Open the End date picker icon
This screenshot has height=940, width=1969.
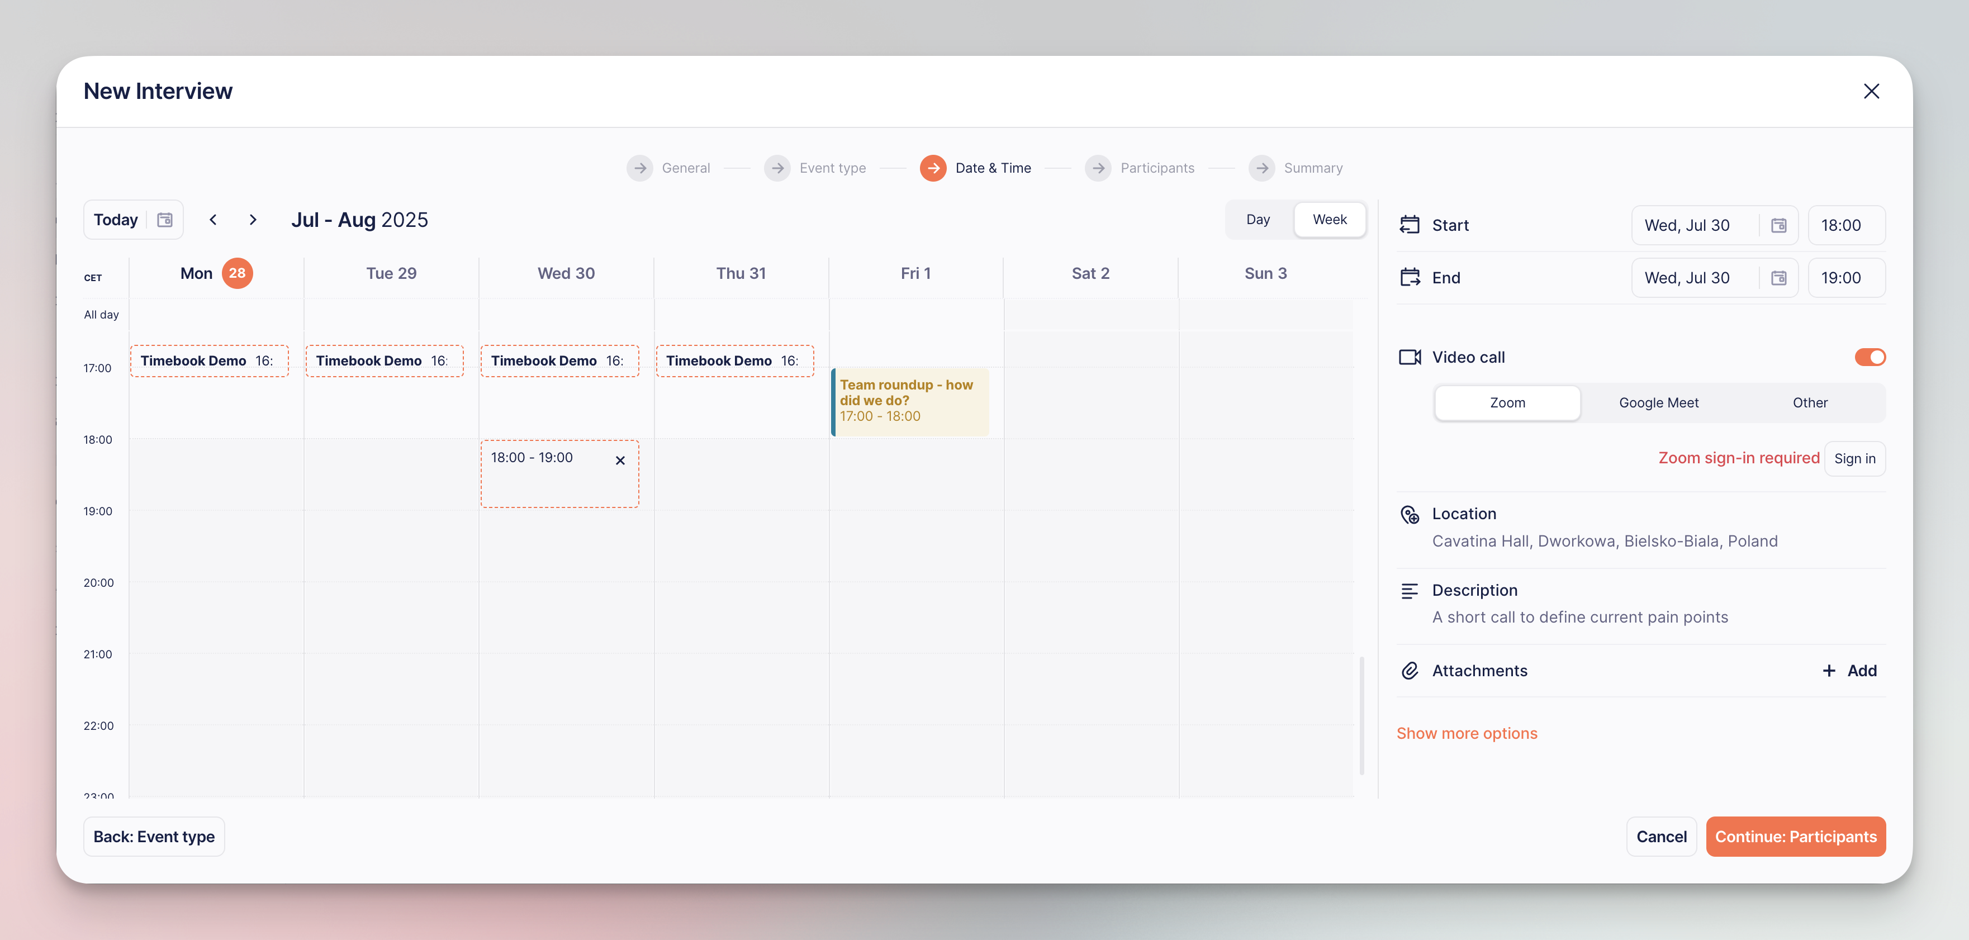[1778, 278]
